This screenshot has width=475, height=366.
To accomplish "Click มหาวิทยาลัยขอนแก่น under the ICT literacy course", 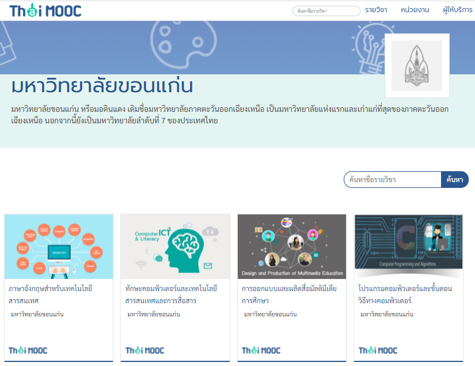I will click(x=154, y=315).
